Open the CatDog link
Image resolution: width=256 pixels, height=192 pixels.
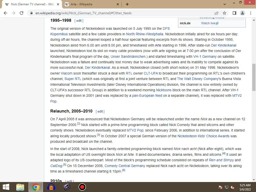point(56,166)
